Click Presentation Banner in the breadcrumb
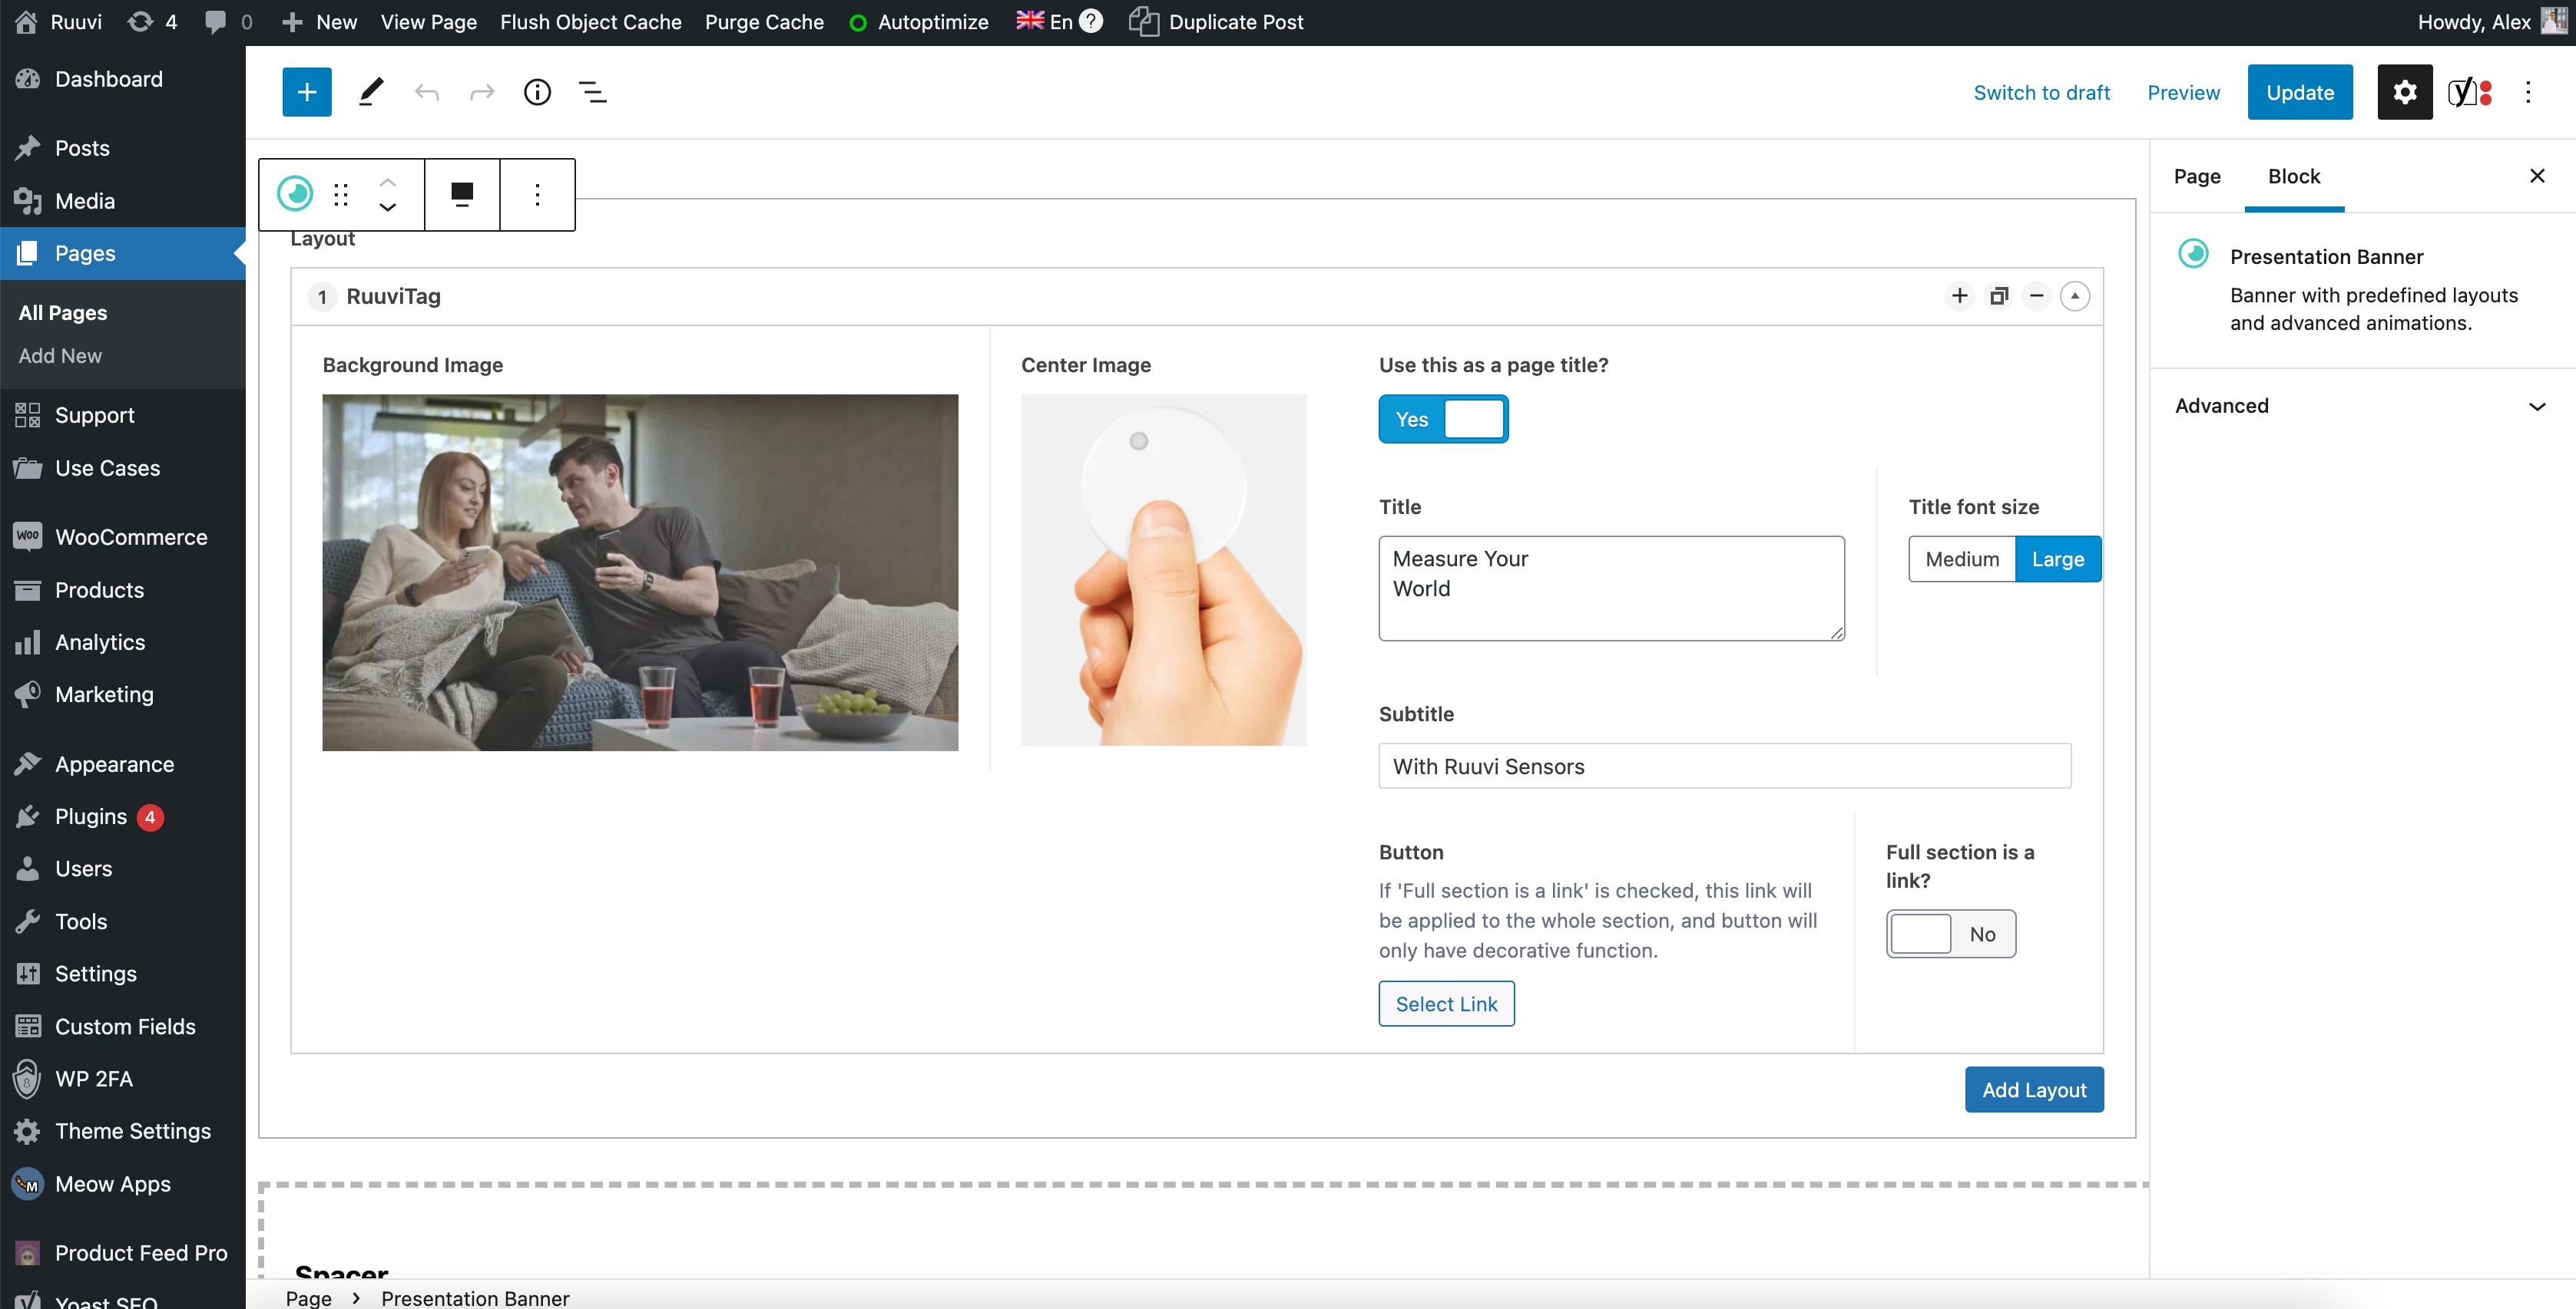 (475, 1297)
